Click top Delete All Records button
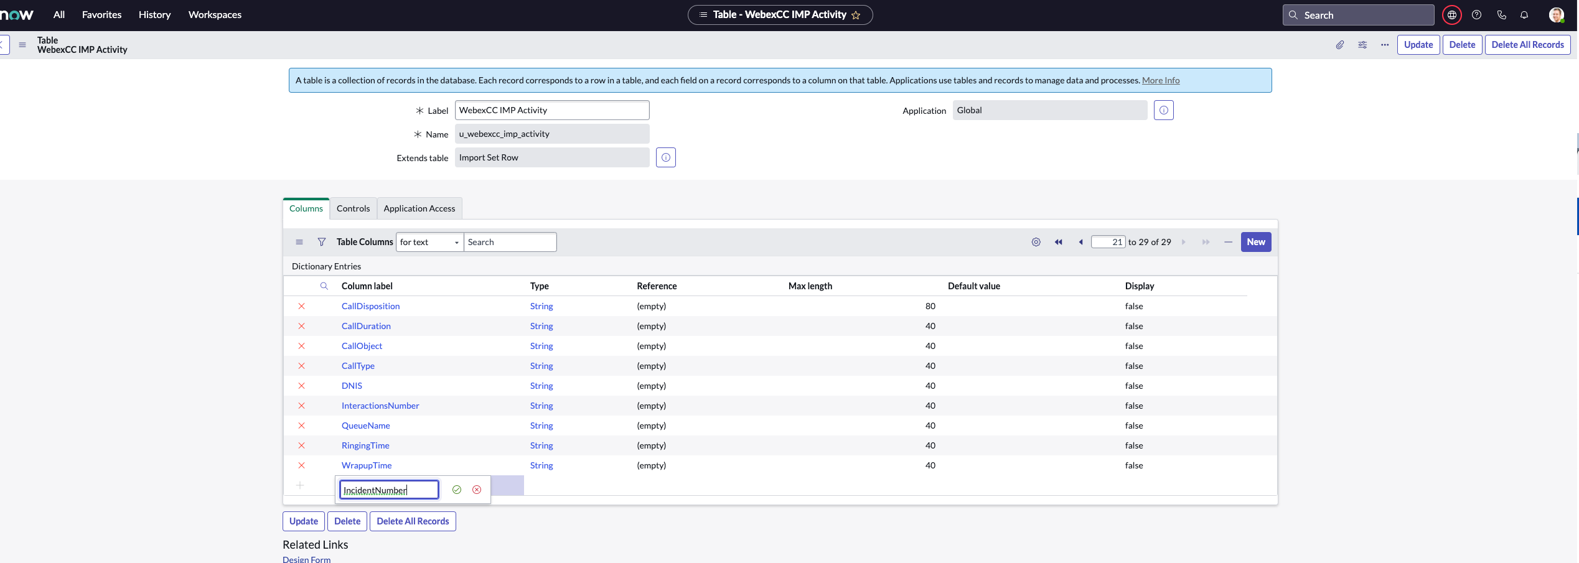The height and width of the screenshot is (563, 1579). [x=1527, y=45]
